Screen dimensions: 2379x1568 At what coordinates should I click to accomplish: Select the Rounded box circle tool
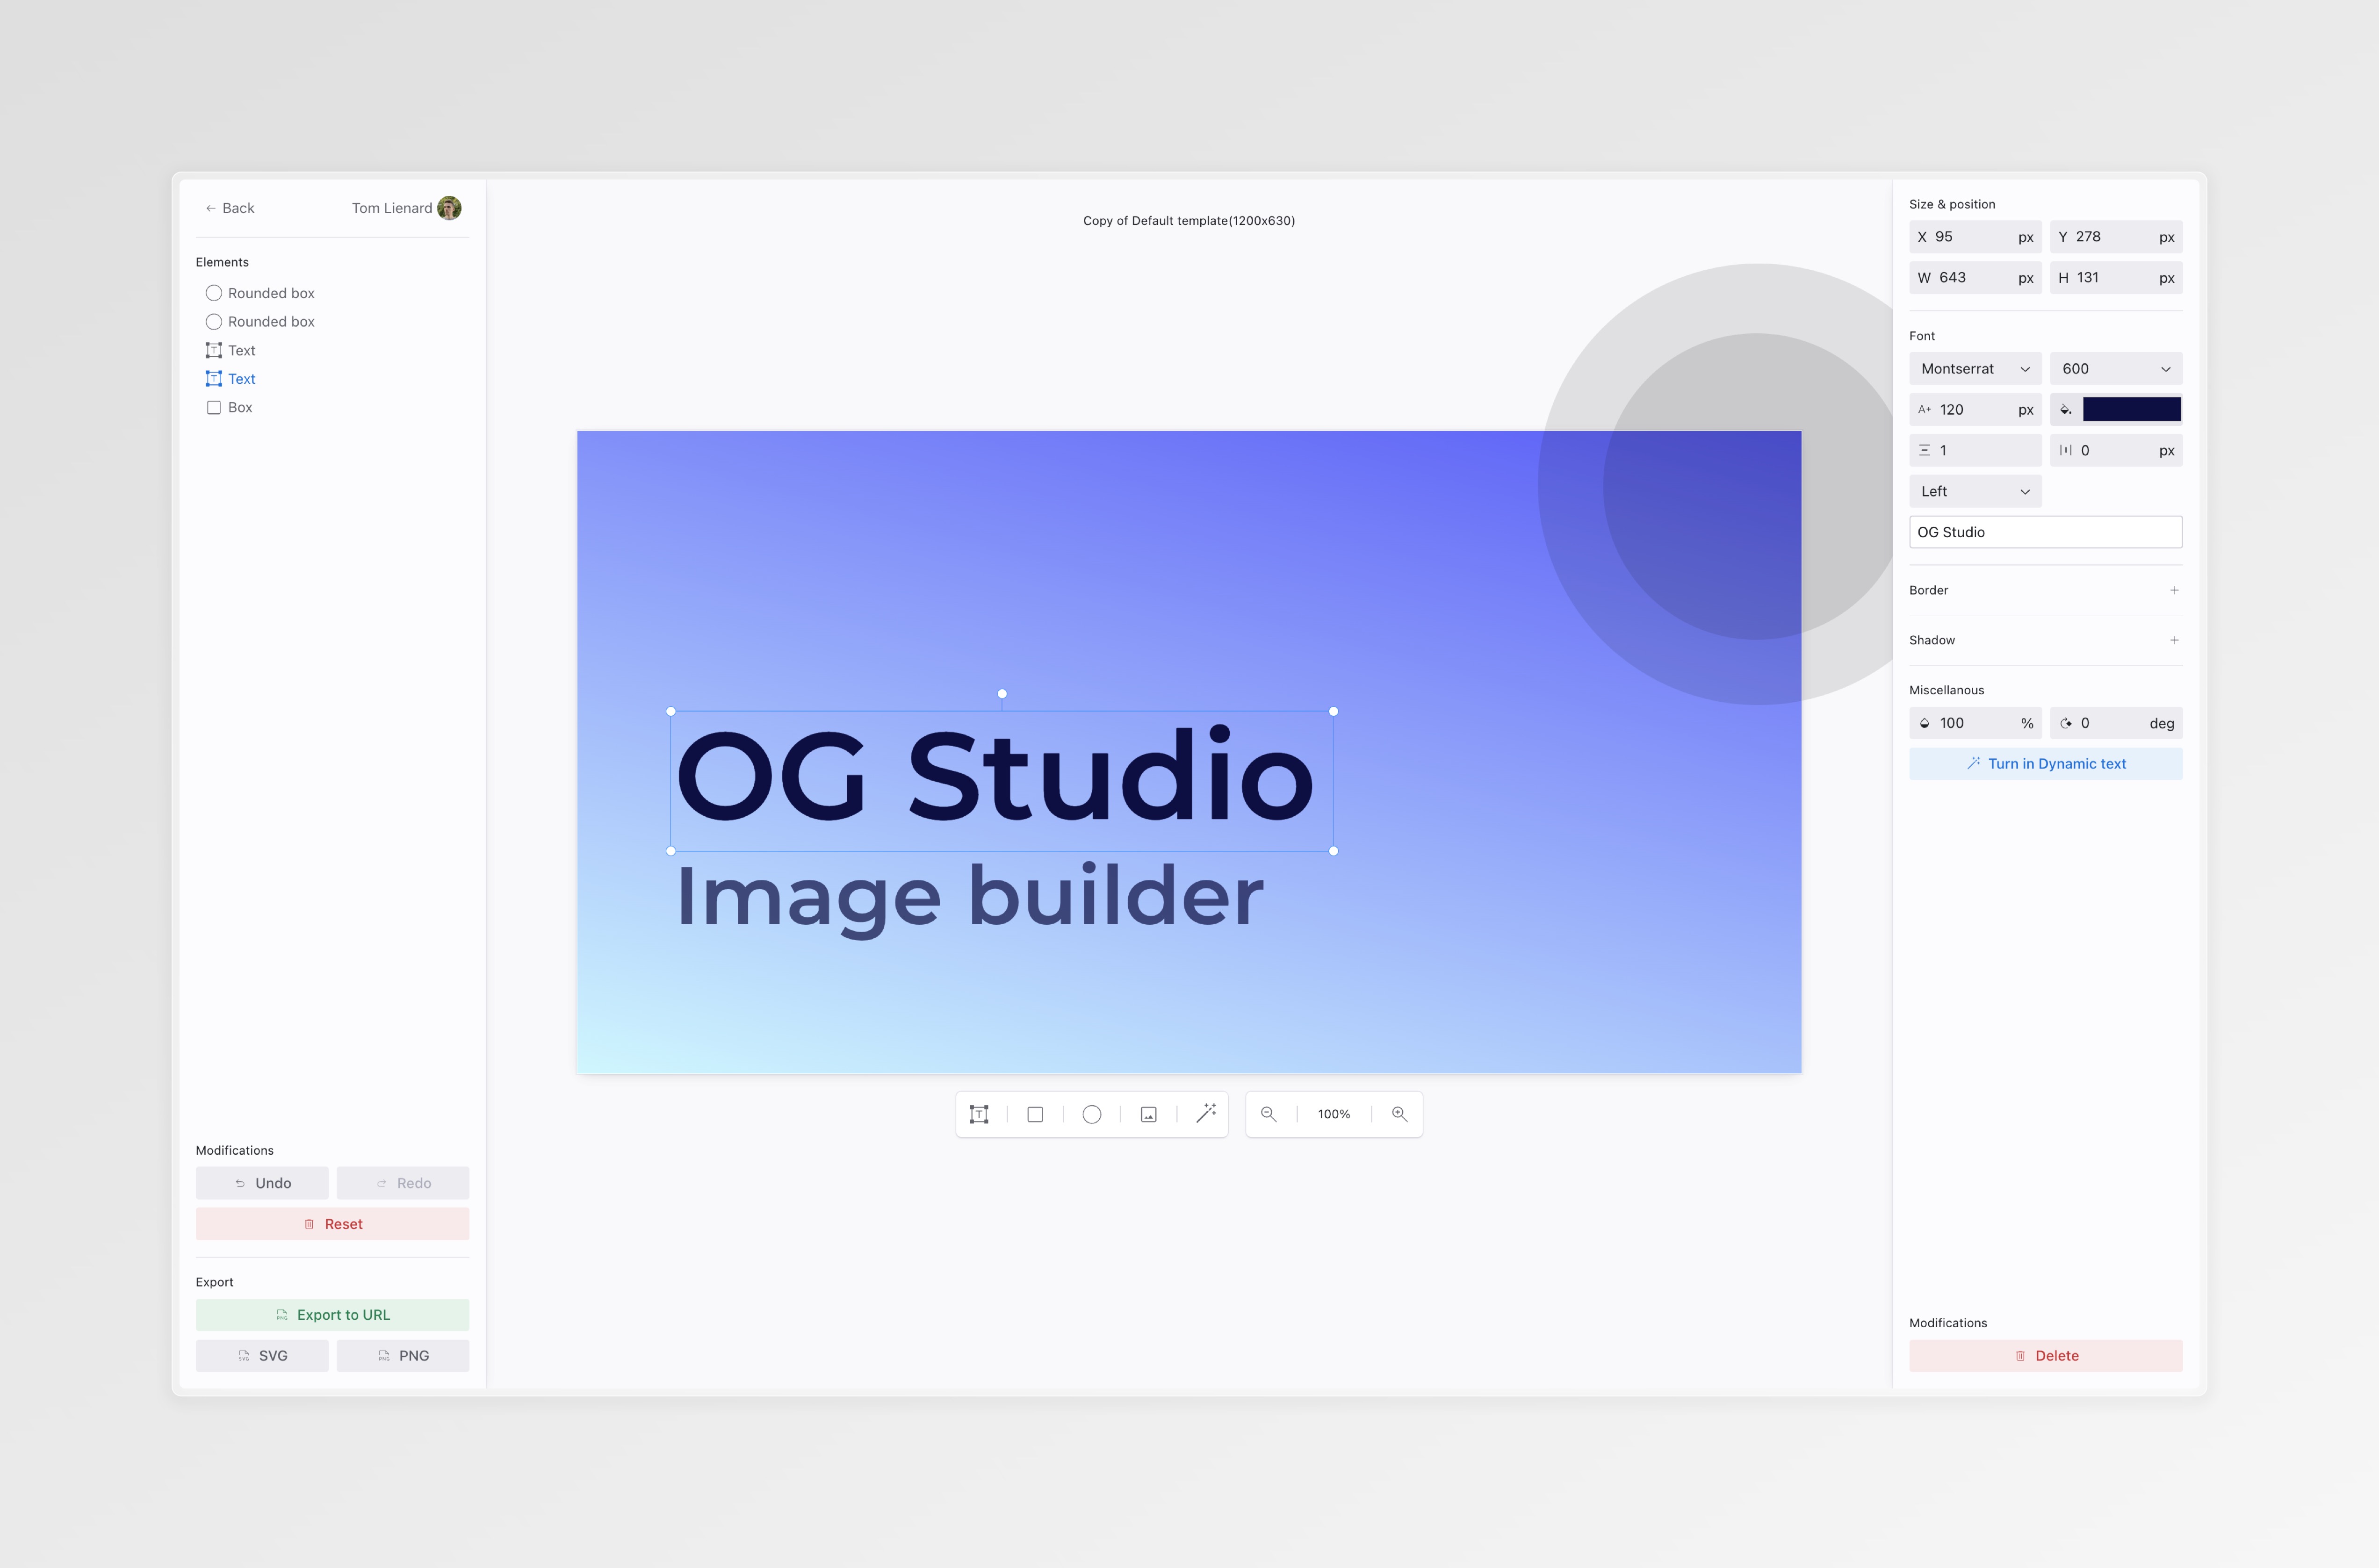(1092, 1114)
